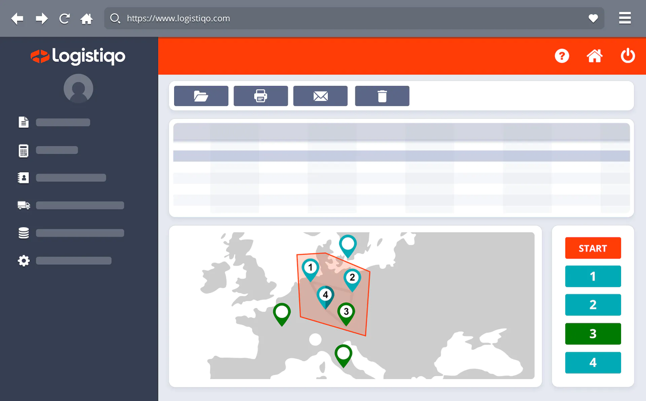Click the open folder toolbar button

coord(201,96)
